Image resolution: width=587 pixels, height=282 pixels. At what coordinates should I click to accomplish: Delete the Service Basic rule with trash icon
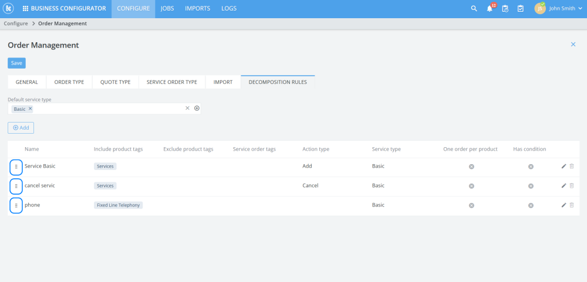[572, 166]
